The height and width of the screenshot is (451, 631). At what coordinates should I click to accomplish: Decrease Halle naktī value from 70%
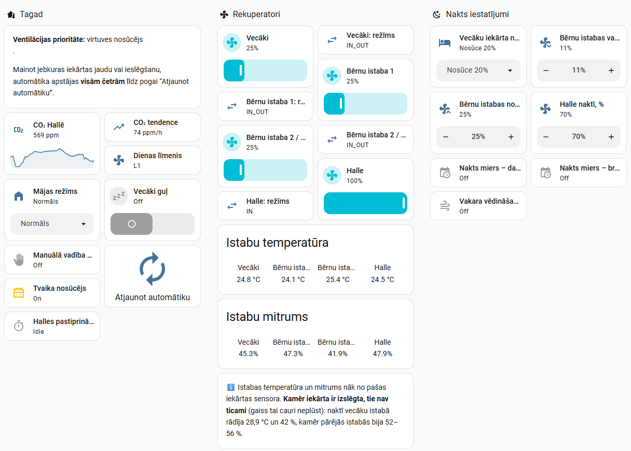[x=546, y=137]
